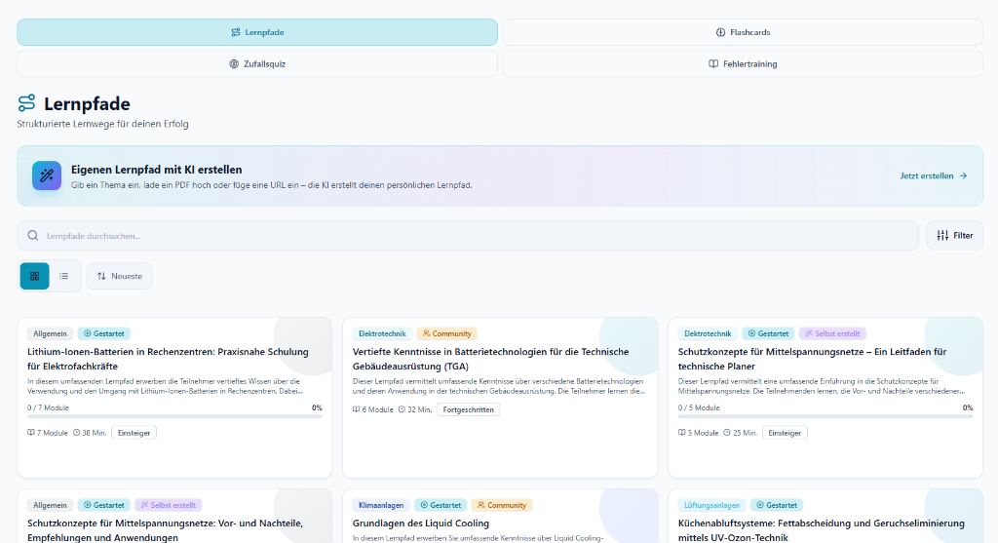Switch to the Lernpfade tab
The height and width of the screenshot is (543, 998).
257,32
